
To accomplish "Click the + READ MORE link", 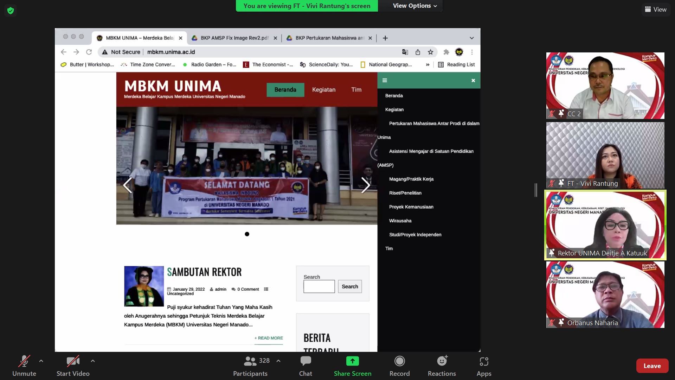I will [269, 338].
